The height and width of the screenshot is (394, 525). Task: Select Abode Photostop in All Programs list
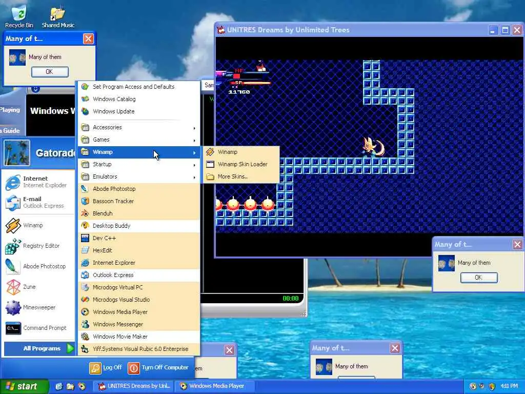(x=139, y=189)
